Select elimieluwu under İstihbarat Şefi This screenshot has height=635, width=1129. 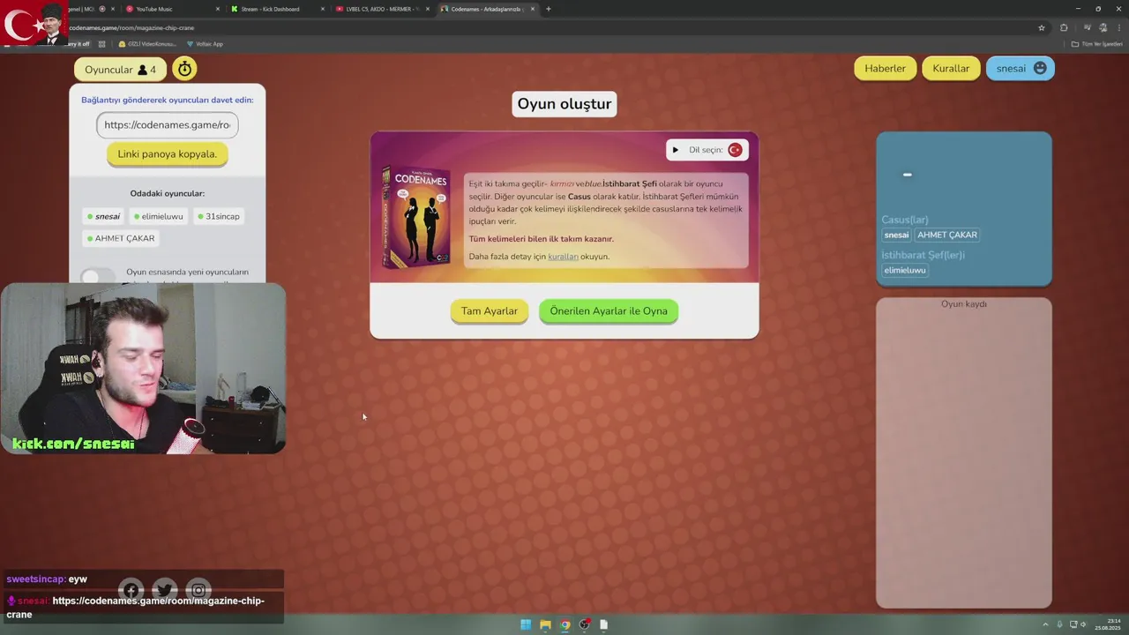(x=905, y=271)
